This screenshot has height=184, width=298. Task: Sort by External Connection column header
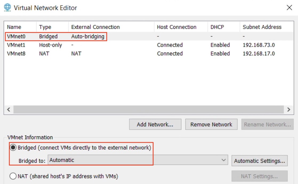click(x=95, y=27)
